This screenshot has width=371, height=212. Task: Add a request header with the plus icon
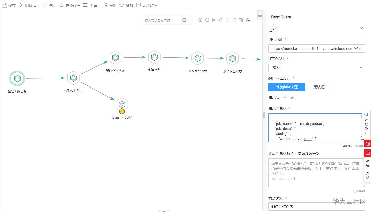pos(285,97)
